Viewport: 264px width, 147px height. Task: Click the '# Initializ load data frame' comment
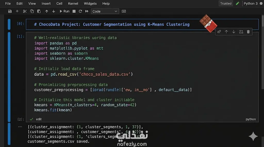point(64,69)
